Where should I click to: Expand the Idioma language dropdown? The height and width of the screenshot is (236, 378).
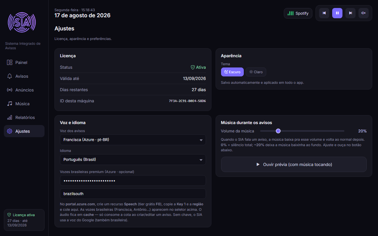tap(133, 160)
